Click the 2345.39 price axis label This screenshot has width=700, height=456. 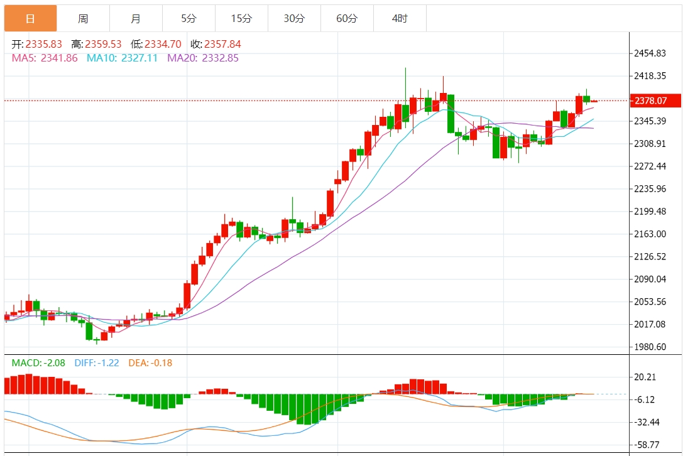tap(650, 121)
